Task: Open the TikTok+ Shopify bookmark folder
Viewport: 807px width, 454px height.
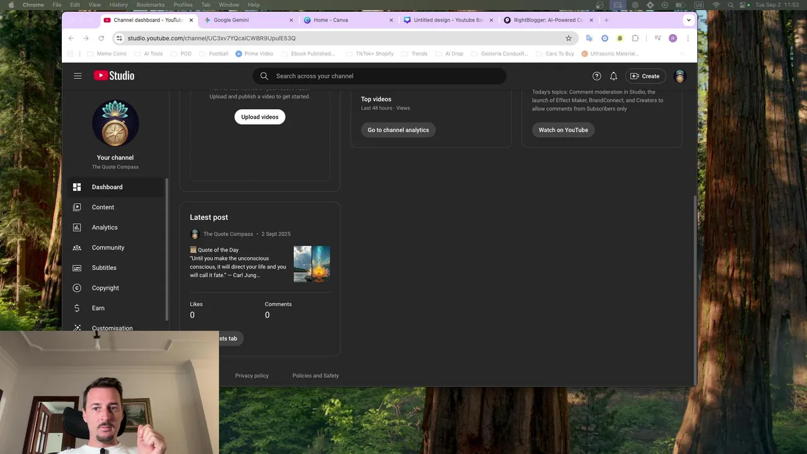Action: (x=369, y=54)
